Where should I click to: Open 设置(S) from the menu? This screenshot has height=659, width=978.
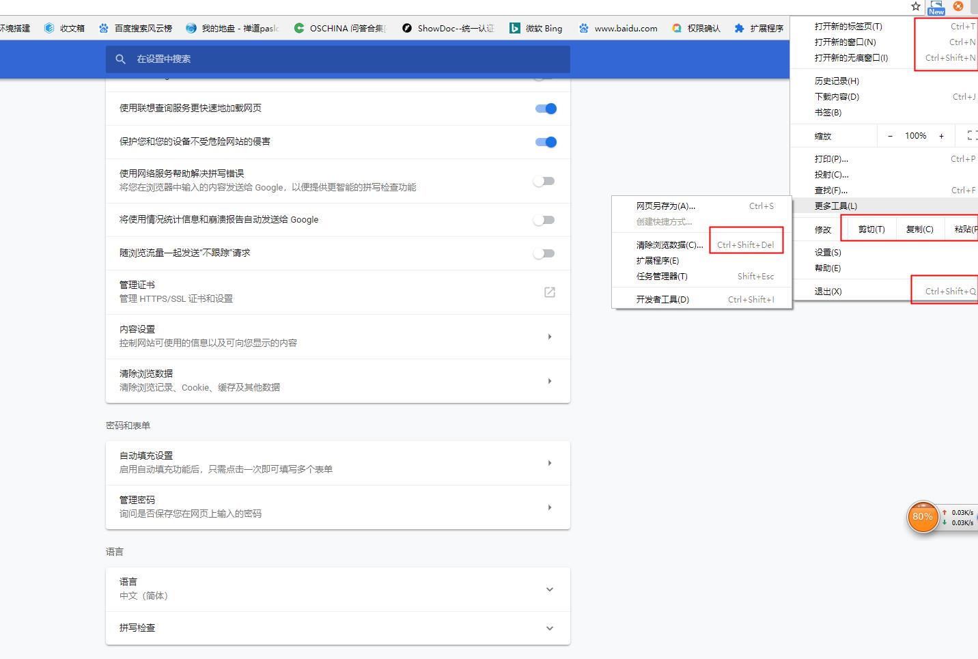(884, 253)
